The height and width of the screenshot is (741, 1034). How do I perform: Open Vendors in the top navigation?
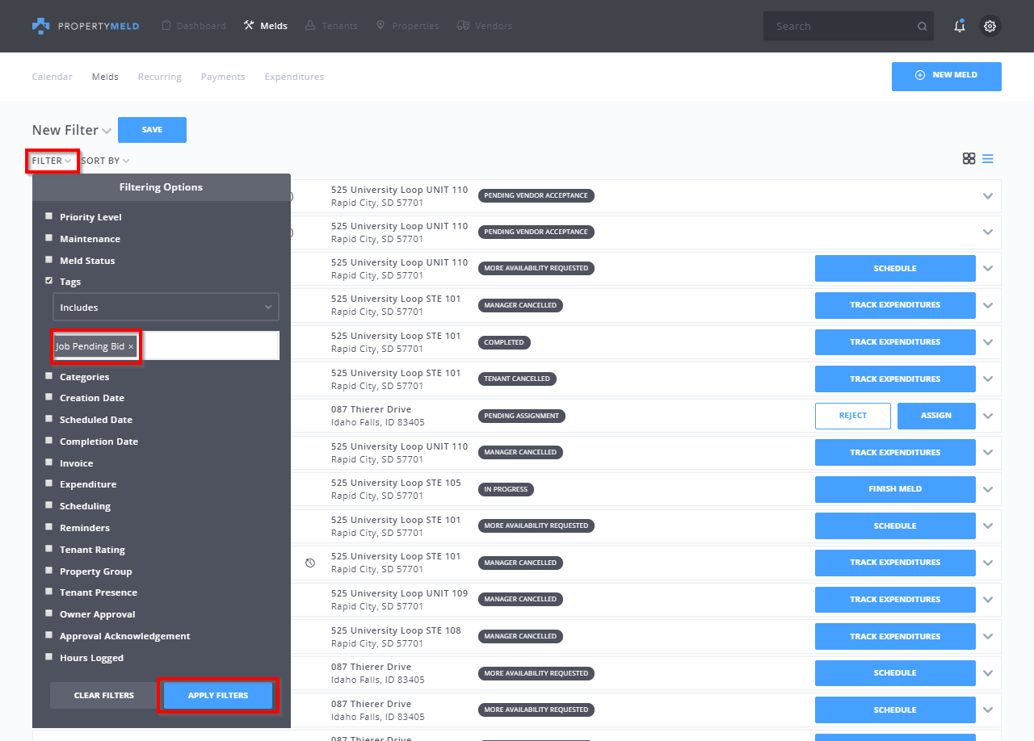(x=485, y=26)
